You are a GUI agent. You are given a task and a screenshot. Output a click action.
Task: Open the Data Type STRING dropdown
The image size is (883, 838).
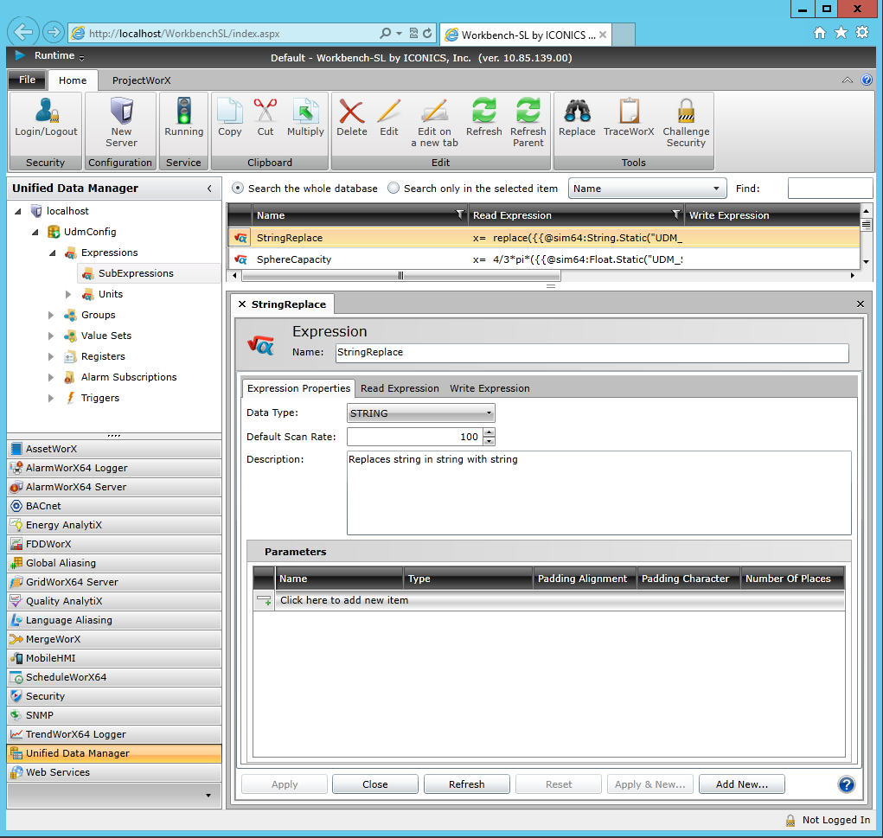421,413
